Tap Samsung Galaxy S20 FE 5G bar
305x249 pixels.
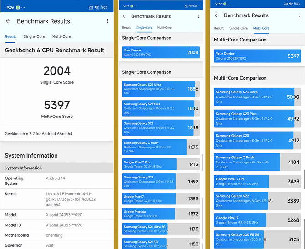coord(257,239)
